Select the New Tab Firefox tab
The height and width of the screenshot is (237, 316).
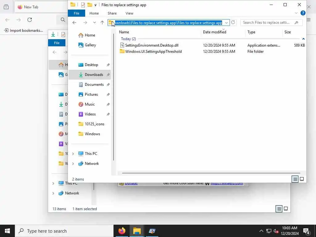pyautogui.click(x=41, y=7)
